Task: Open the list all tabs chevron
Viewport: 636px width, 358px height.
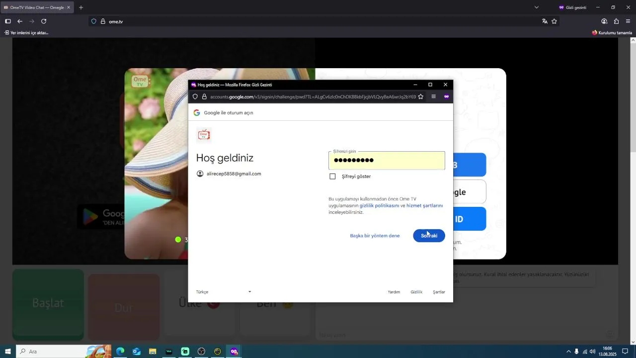Action: coord(537,7)
